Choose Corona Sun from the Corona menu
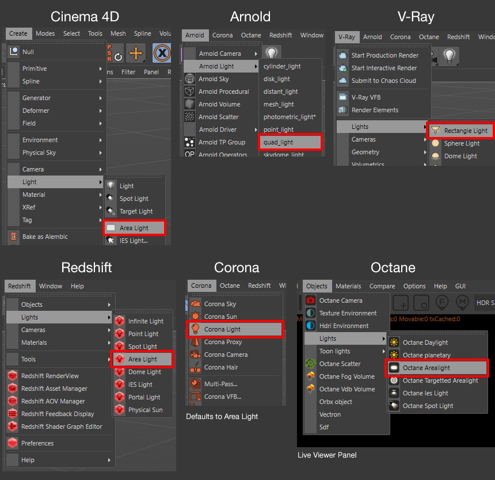 pyautogui.click(x=222, y=316)
